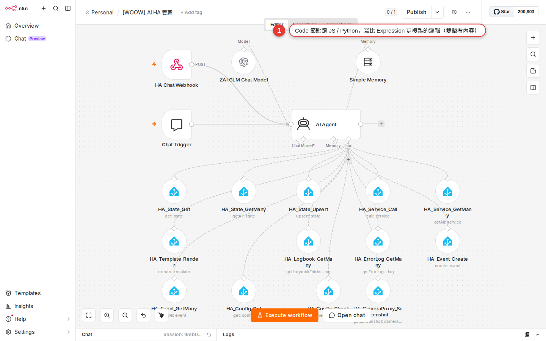Click the HA_Template_Render node icon
546x341 pixels.
point(174,241)
